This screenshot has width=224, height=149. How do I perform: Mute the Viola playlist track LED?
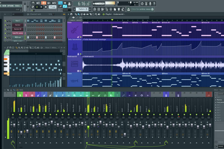tap(81, 37)
